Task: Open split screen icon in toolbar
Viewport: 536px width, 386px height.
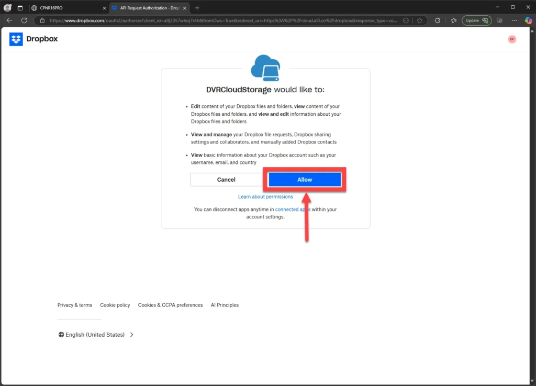Action: click(x=499, y=20)
